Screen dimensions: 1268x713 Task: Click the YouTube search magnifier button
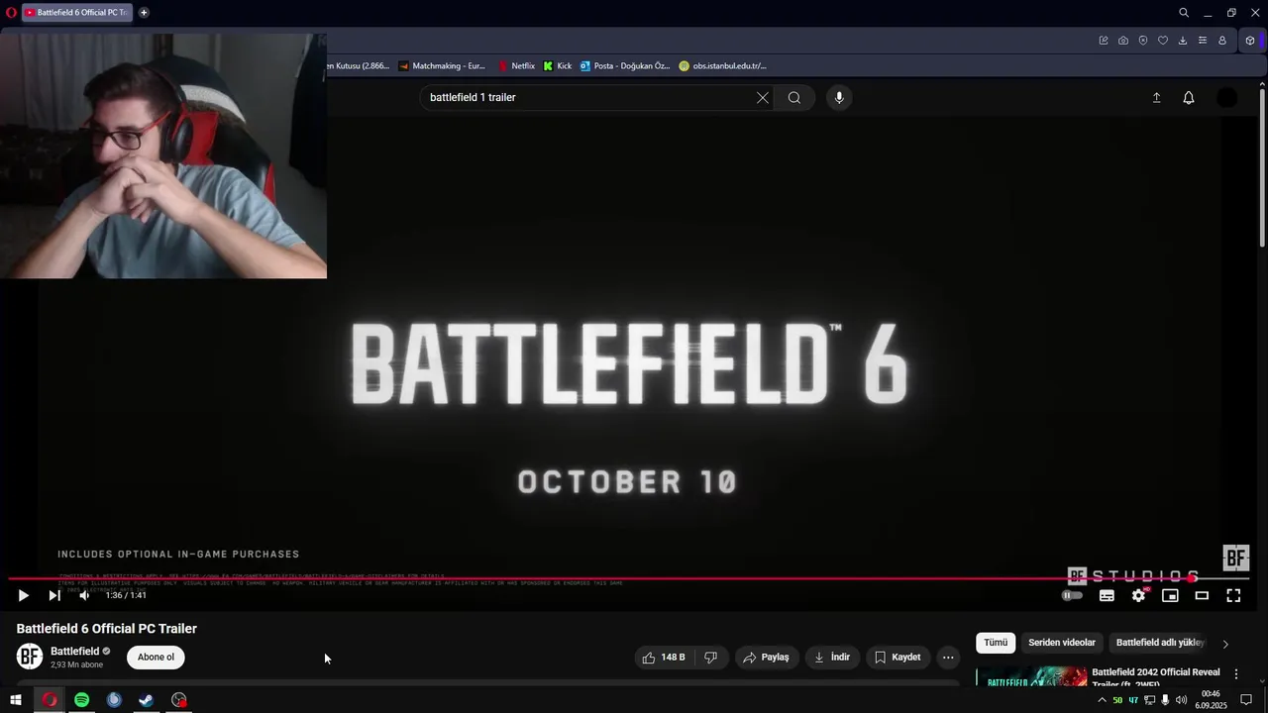click(794, 97)
